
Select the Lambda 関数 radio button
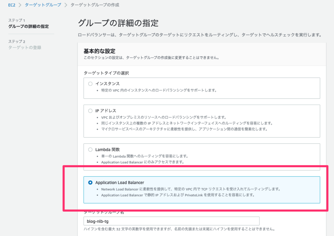pyautogui.click(x=90, y=149)
